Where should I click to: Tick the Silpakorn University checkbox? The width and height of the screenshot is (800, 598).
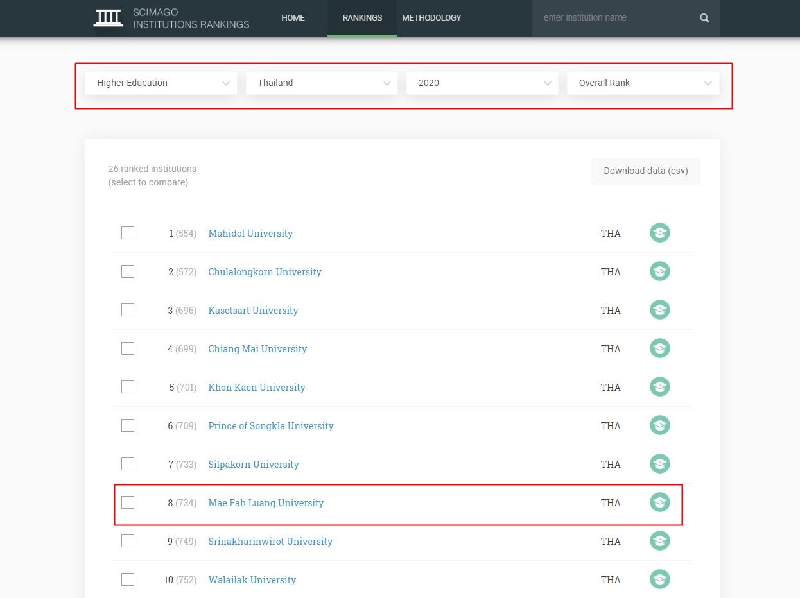(x=128, y=464)
